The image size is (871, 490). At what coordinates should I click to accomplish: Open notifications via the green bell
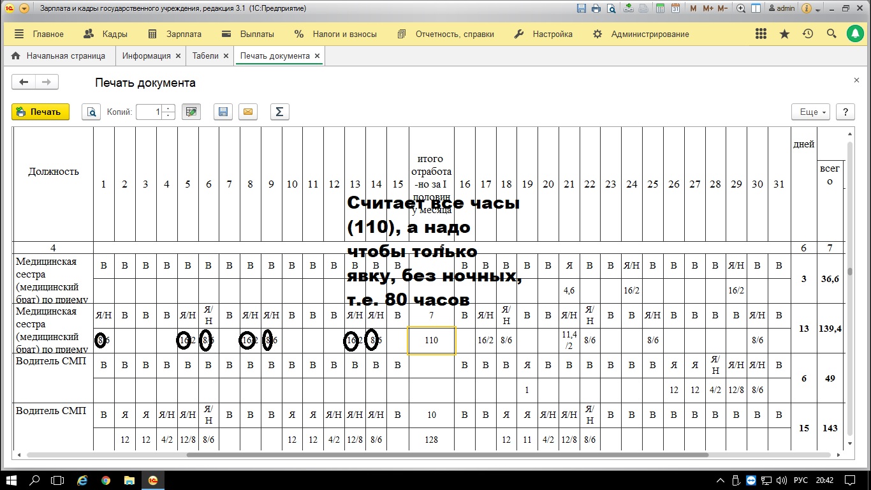coord(855,34)
